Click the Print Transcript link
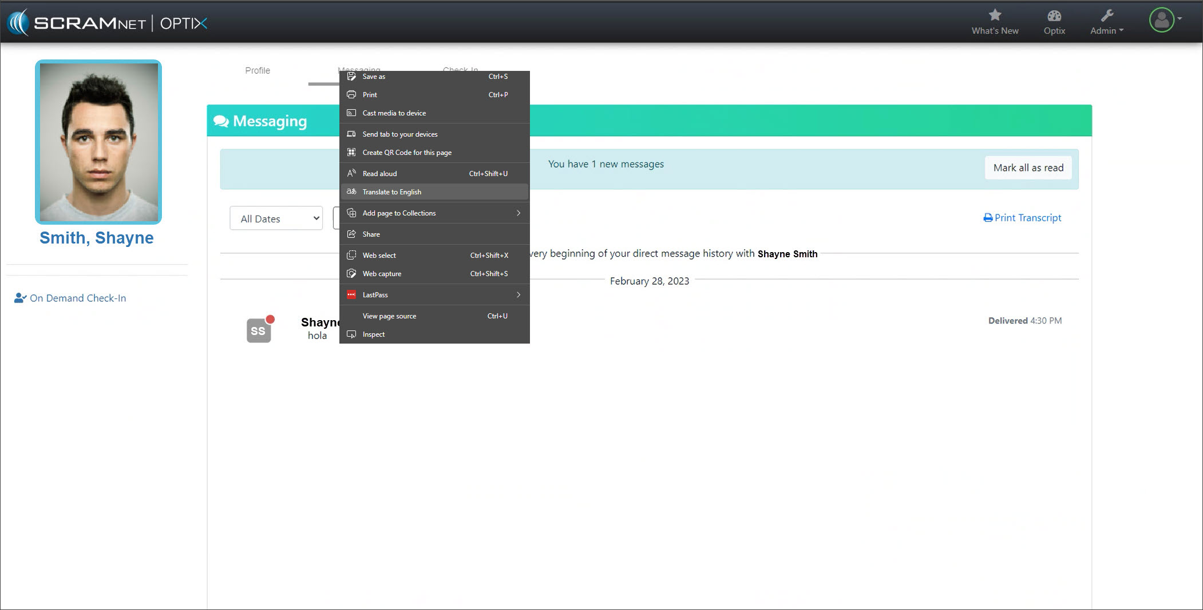1203x610 pixels. point(1027,218)
